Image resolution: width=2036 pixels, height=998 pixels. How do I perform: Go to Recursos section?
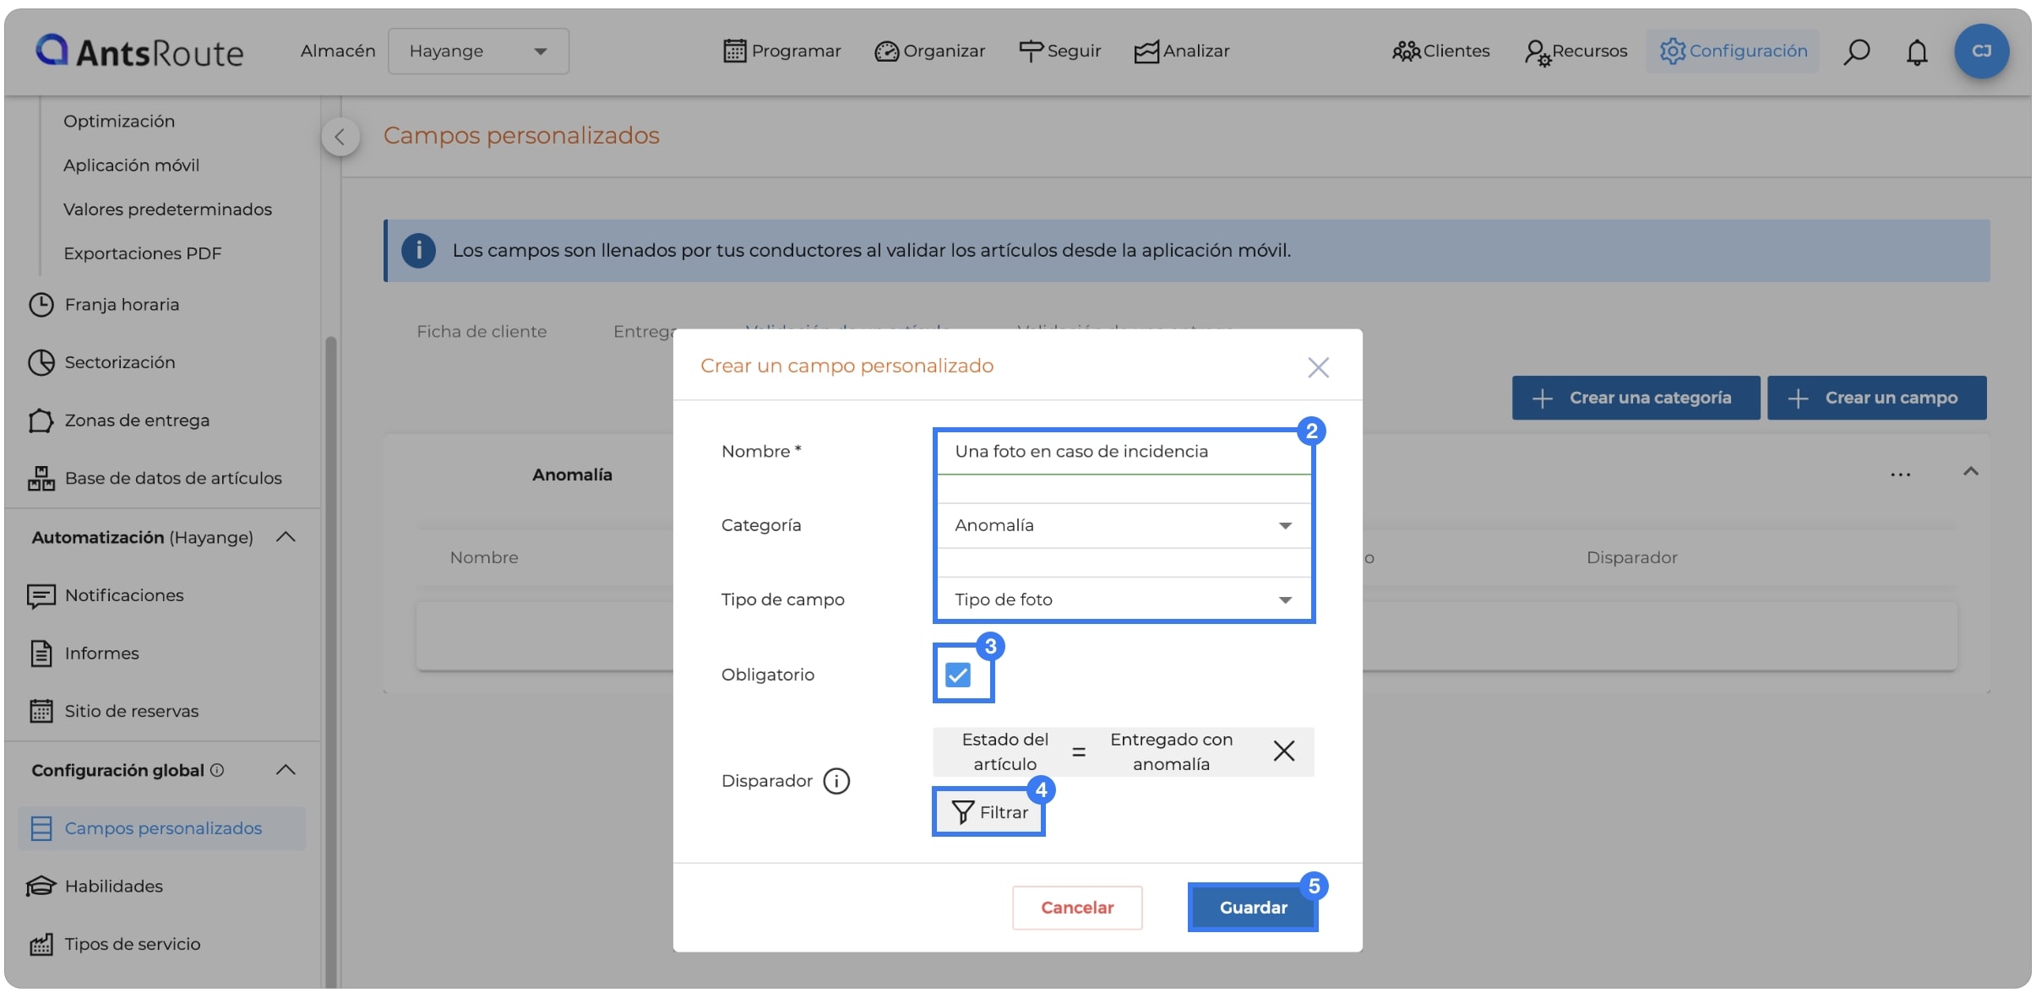[1576, 52]
